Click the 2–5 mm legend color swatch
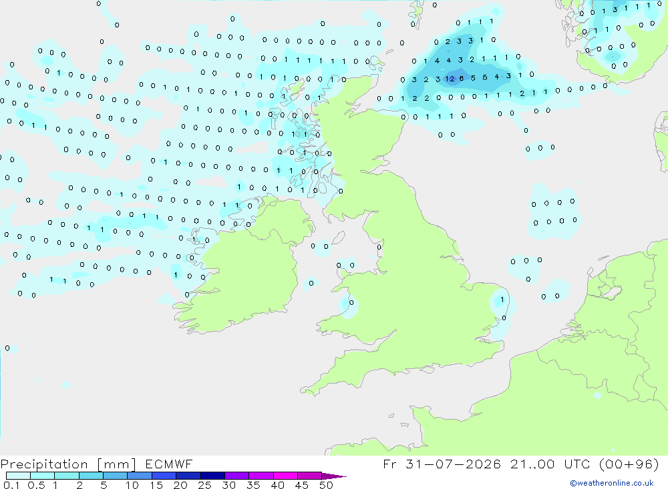Image resolution: width=668 pixels, height=489 pixels. (x=91, y=476)
